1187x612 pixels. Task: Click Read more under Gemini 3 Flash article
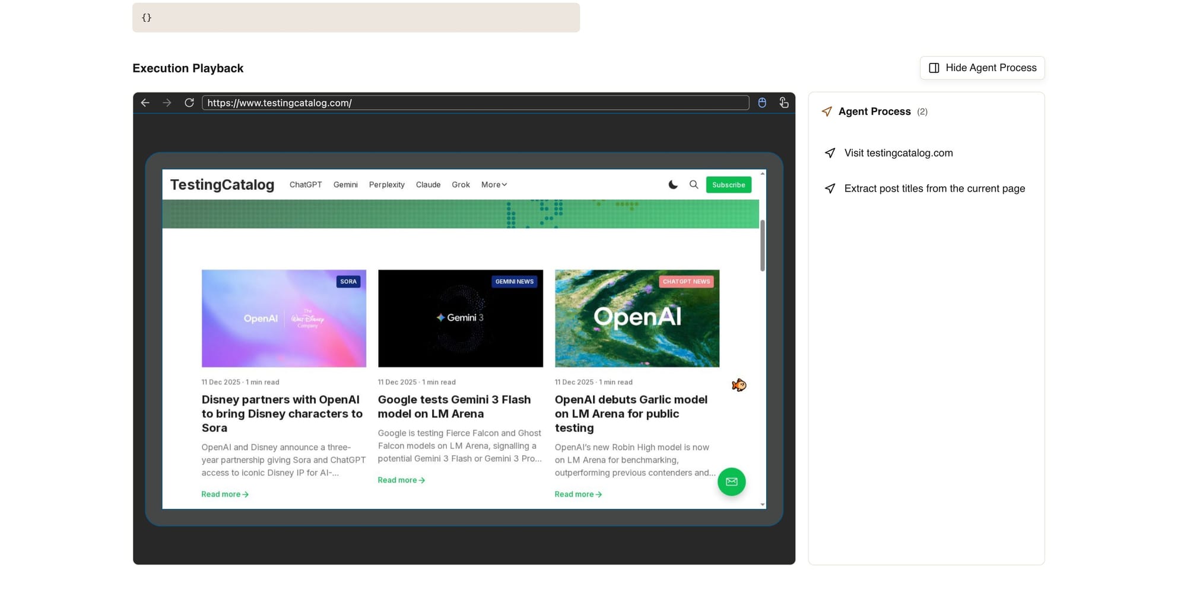[x=401, y=480]
